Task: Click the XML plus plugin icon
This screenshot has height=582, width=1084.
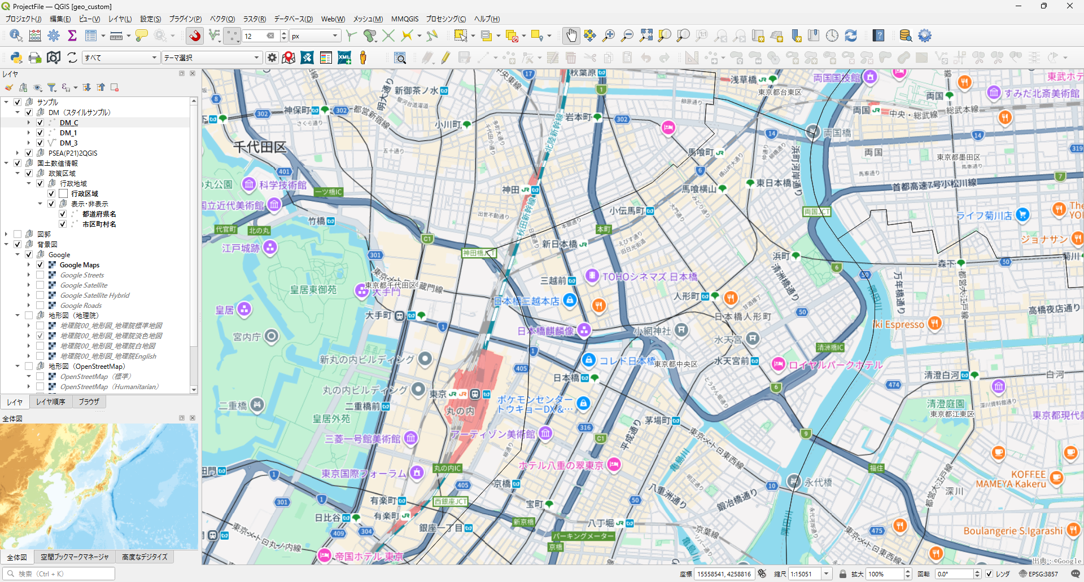Action: click(344, 58)
